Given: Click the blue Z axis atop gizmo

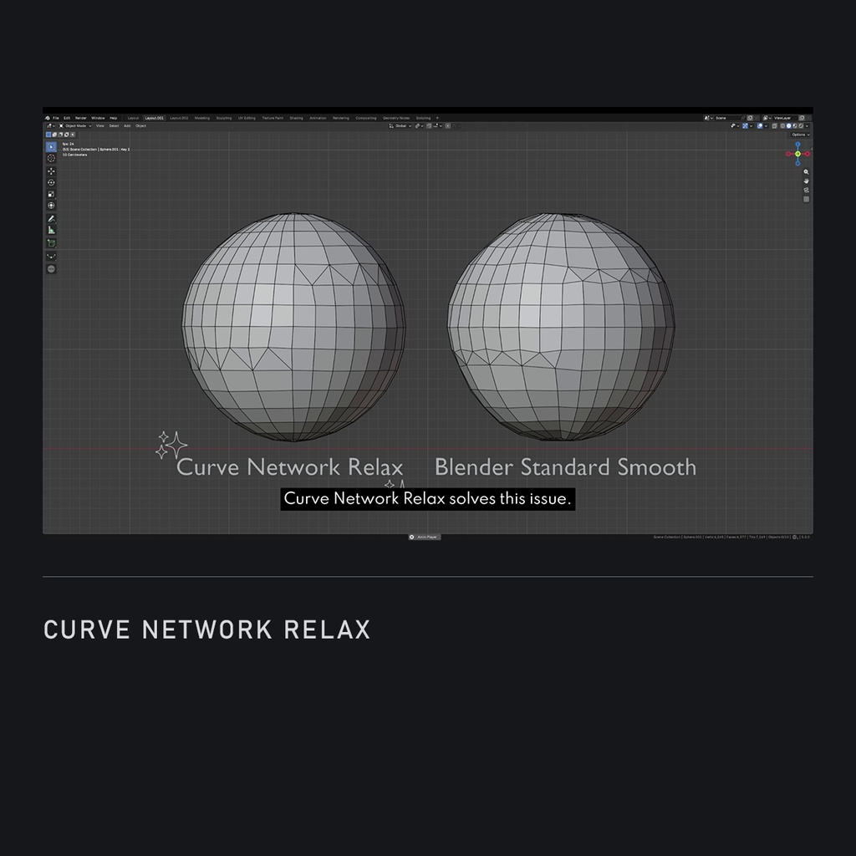Looking at the screenshot, I should point(797,144).
